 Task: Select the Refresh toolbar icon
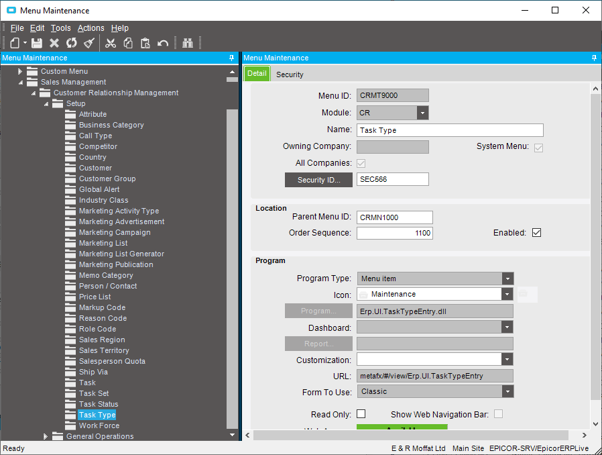point(71,42)
